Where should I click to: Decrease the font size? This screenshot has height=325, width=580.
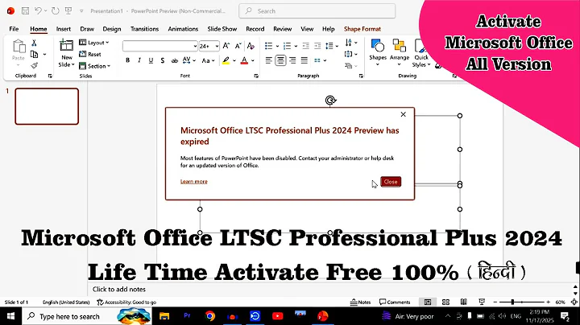[238, 46]
